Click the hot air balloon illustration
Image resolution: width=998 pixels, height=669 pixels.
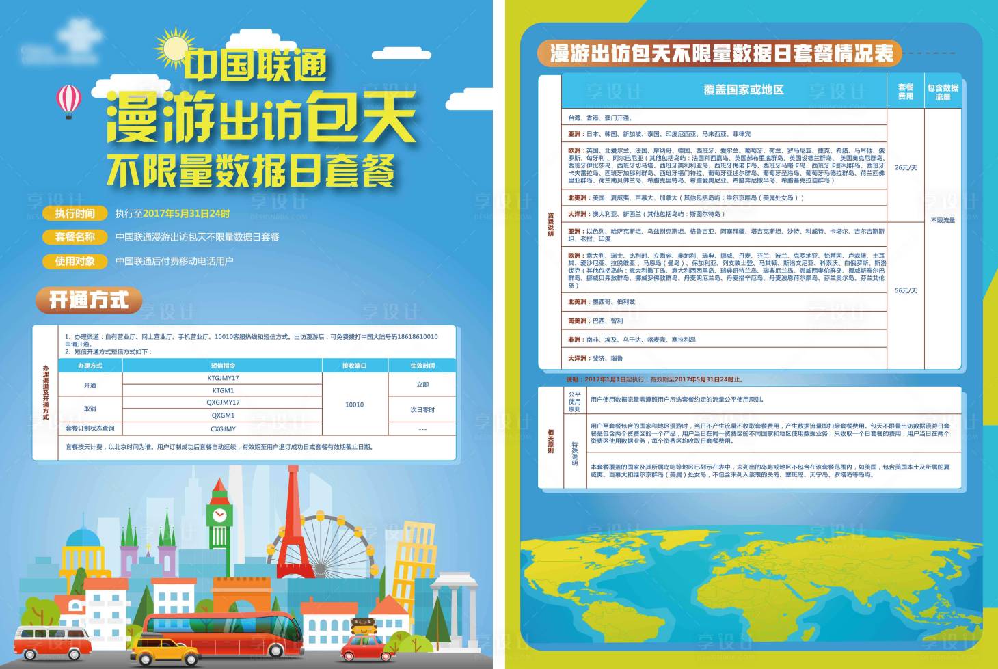click(68, 101)
